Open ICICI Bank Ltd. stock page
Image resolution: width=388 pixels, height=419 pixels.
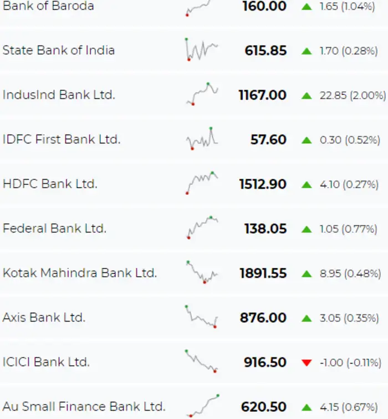pos(46,363)
